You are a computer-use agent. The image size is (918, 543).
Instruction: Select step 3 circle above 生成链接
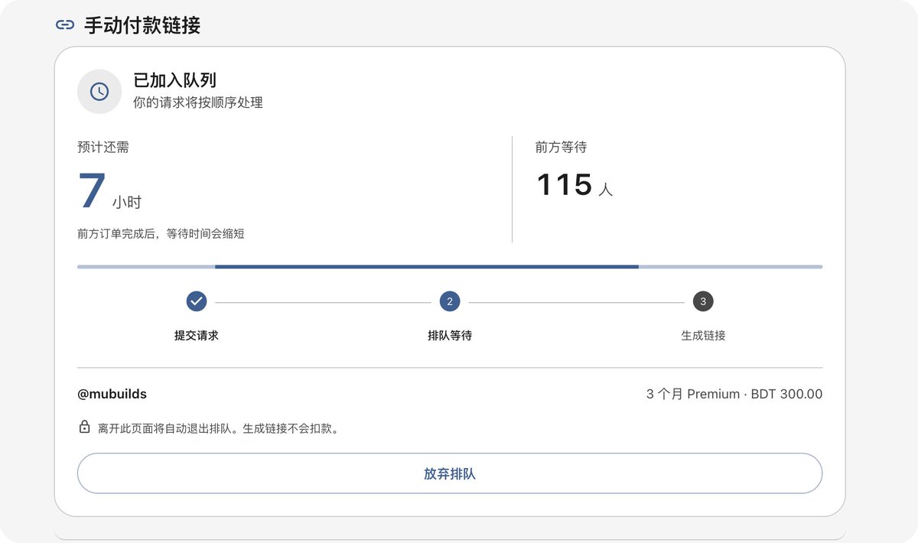[703, 301]
